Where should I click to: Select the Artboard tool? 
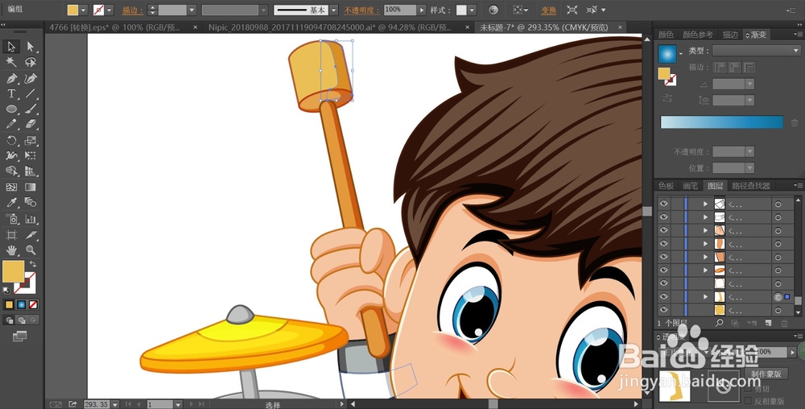(x=11, y=235)
